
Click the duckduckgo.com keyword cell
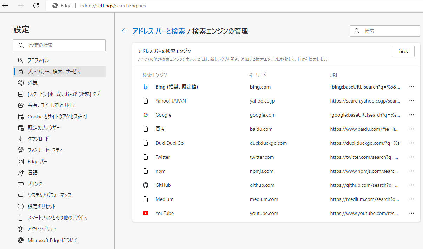pyautogui.click(x=268, y=143)
